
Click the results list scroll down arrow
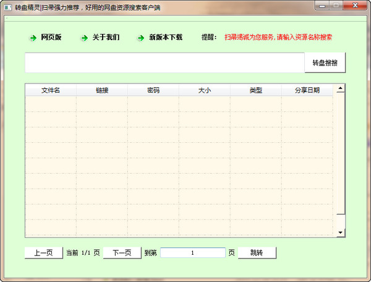click(339, 232)
